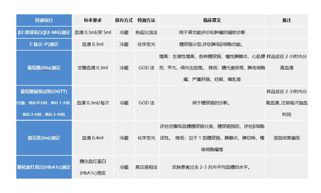
Task: Click the 保存方式 column header
Action: click(124, 20)
